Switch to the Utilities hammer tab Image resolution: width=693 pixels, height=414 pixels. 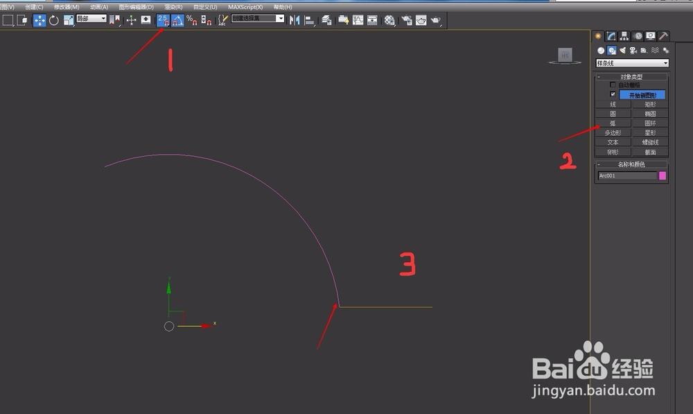point(663,36)
